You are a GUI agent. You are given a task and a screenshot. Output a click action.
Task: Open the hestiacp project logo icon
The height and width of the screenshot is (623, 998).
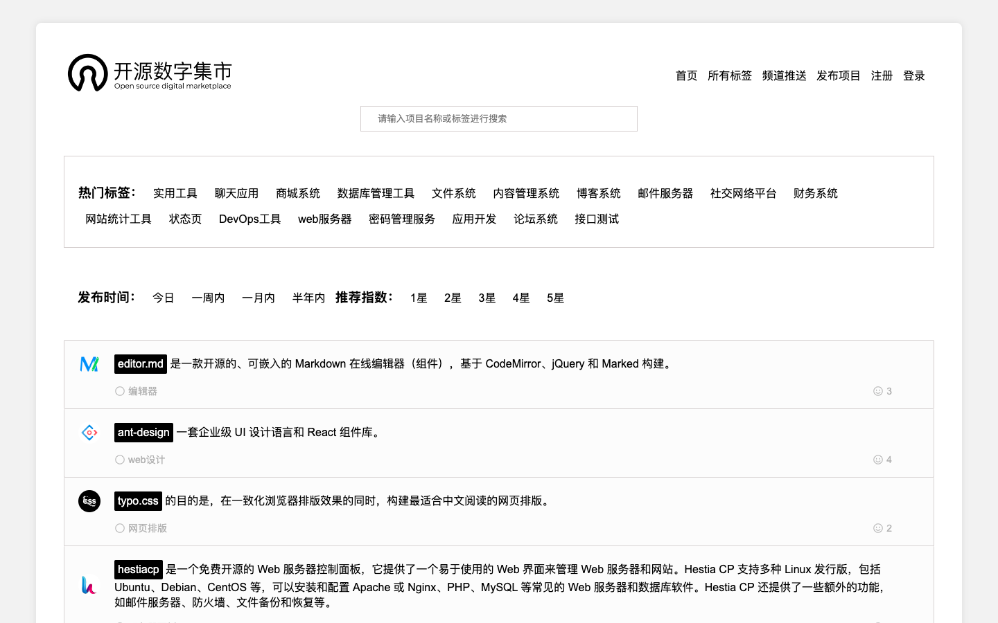point(89,586)
